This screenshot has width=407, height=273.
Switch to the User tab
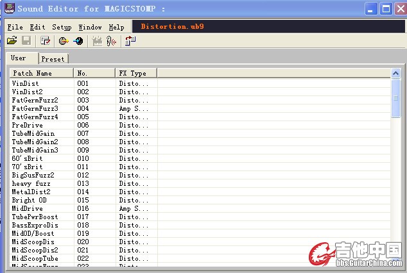tap(22, 58)
